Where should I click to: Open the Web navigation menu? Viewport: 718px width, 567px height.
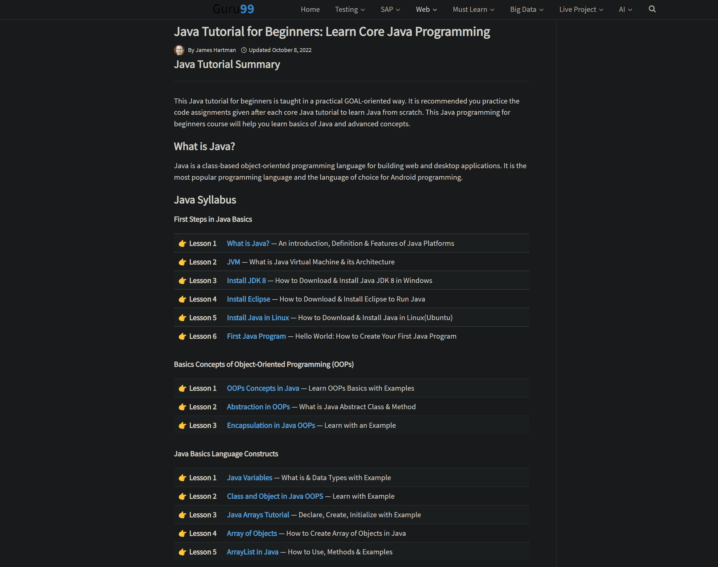[426, 9]
